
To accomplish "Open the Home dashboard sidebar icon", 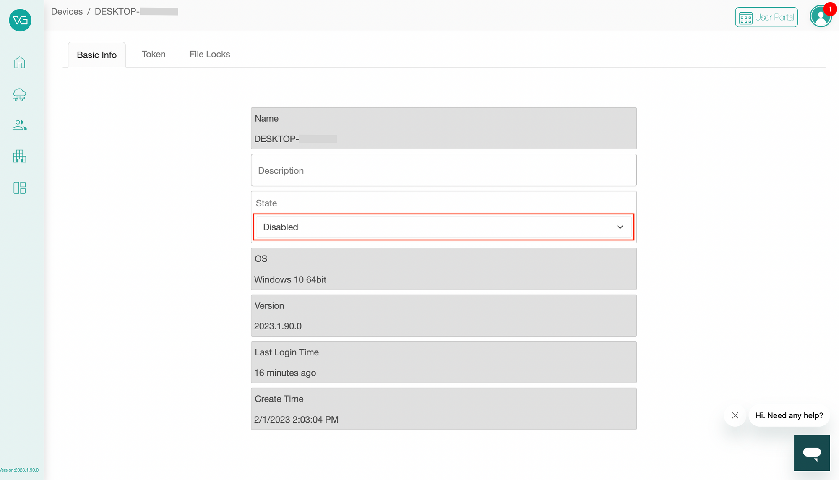I will 19,62.
